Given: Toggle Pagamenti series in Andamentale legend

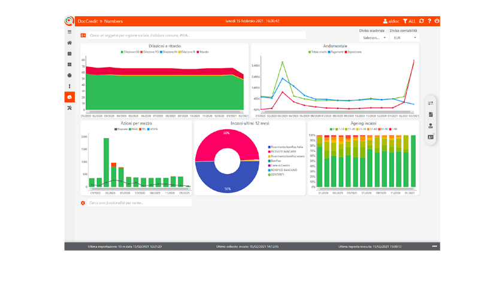Looking at the screenshot, I should pos(335,52).
